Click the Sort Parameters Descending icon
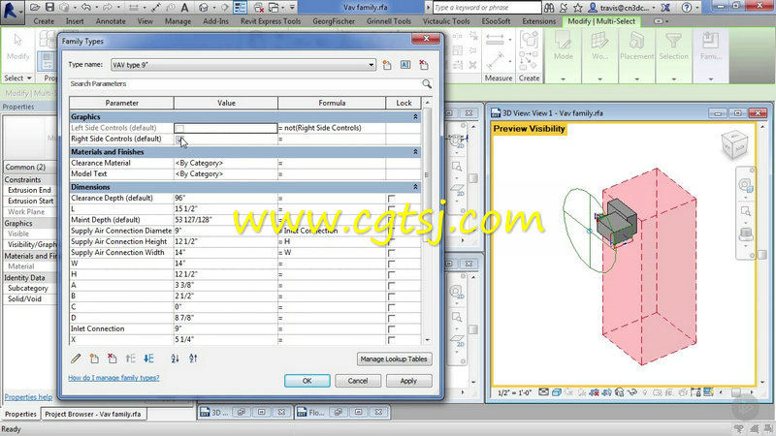Viewport: 776px width, 436px height. pos(193,358)
